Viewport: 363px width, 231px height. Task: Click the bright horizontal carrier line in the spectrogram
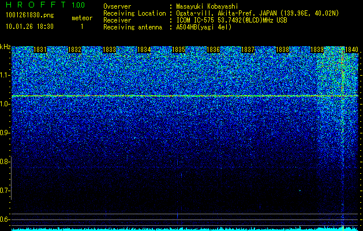pyautogui.click(x=185, y=96)
